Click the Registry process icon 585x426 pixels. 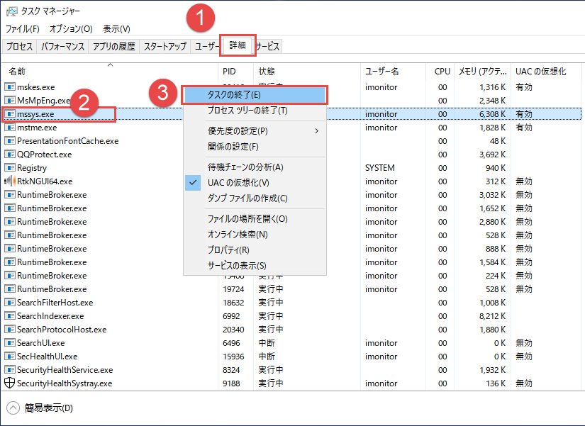point(10,168)
